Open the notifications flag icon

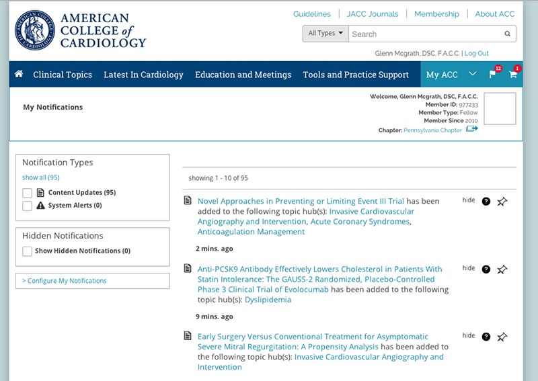point(493,75)
